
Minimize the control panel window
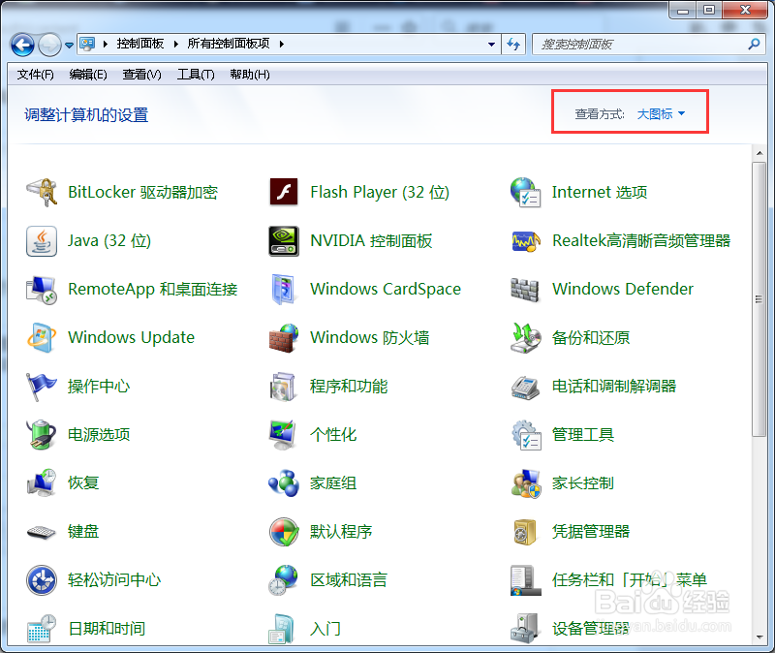pos(684,10)
